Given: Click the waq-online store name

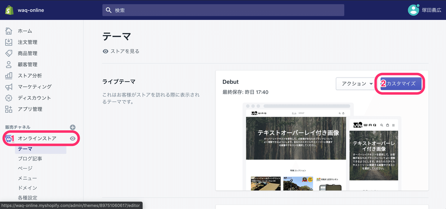Looking at the screenshot, I should [x=31, y=10].
